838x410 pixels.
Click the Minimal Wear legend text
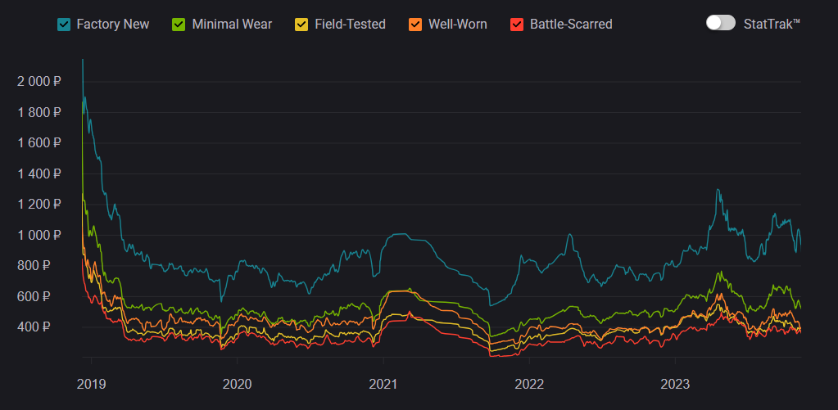[232, 25]
